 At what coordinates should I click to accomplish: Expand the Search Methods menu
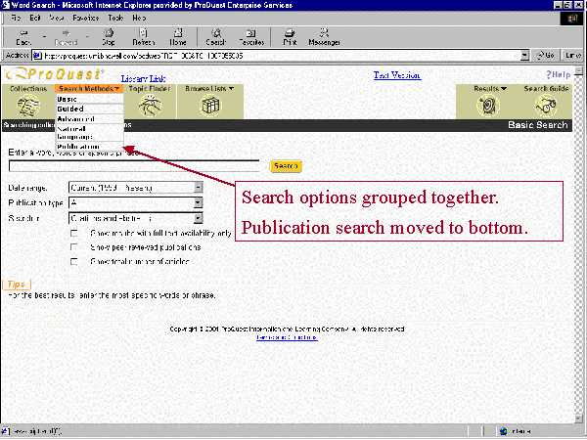pyautogui.click(x=89, y=89)
